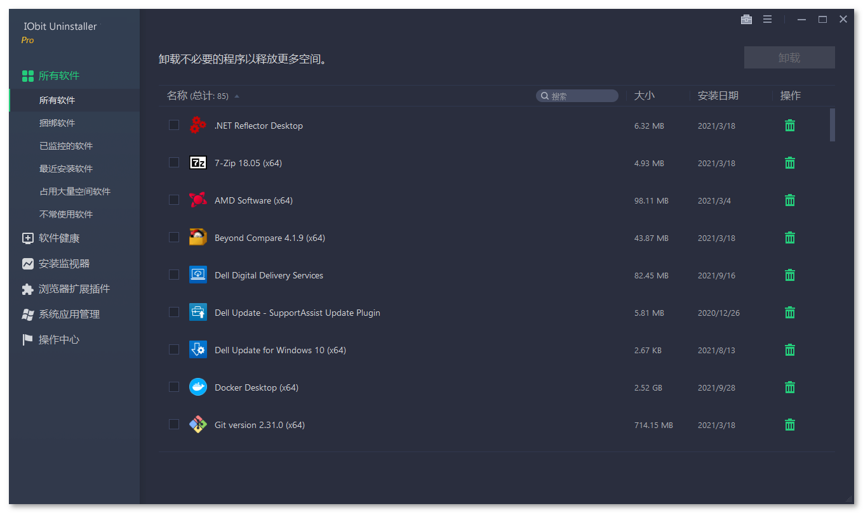Click the Beyond Compare program icon
The width and height of the screenshot is (863, 513).
[198, 237]
